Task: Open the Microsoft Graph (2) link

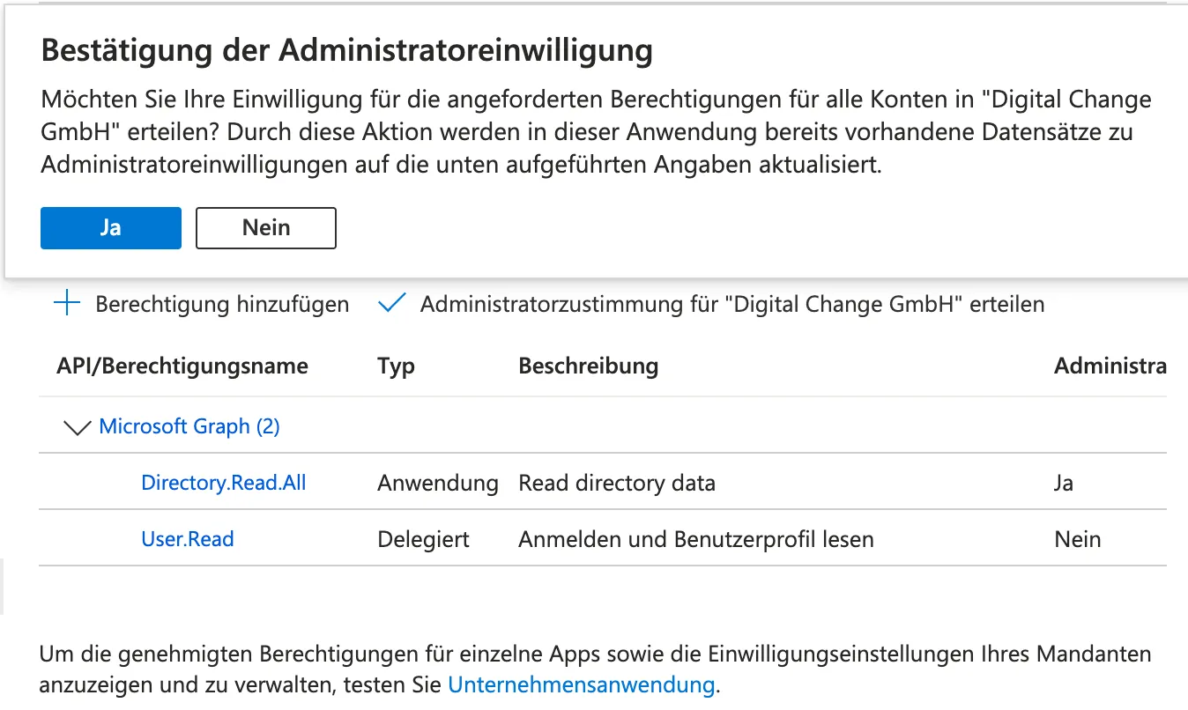Action: click(189, 426)
